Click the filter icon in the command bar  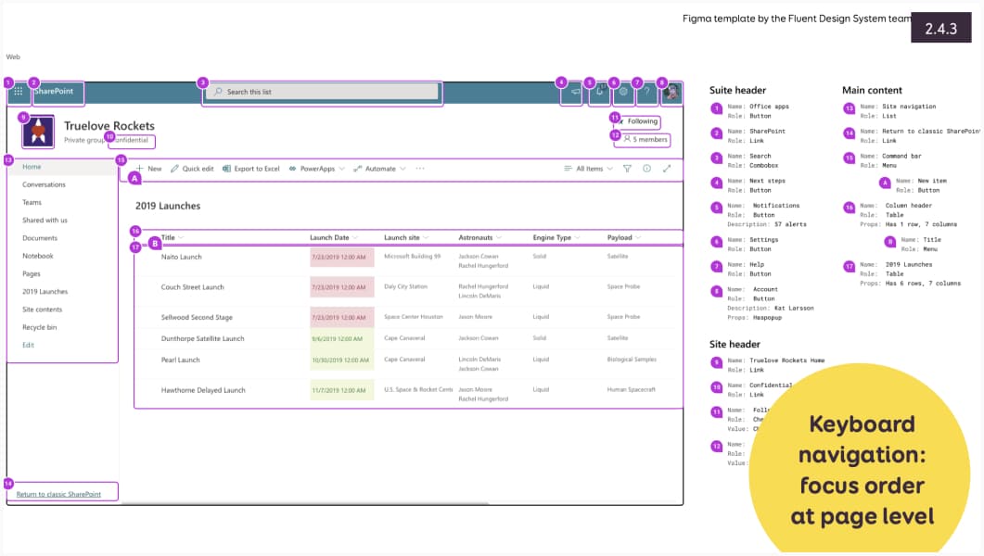click(x=628, y=169)
